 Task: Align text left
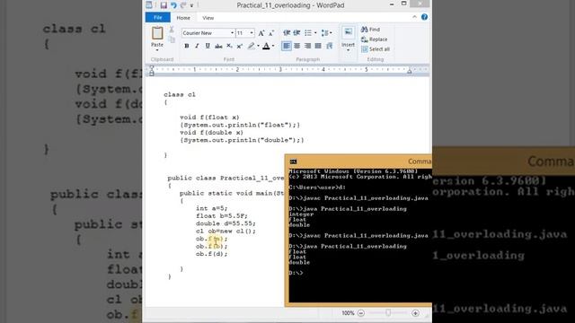pyautogui.click(x=287, y=46)
